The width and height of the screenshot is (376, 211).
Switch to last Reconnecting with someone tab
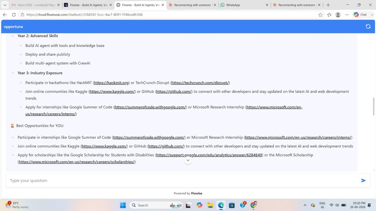(x=296, y=5)
